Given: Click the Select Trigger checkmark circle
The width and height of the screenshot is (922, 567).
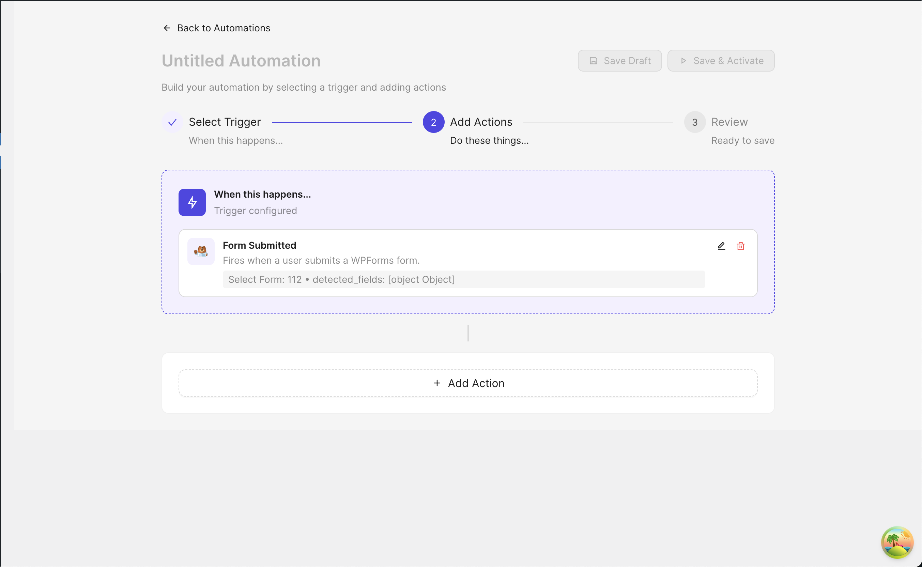Looking at the screenshot, I should pyautogui.click(x=172, y=122).
